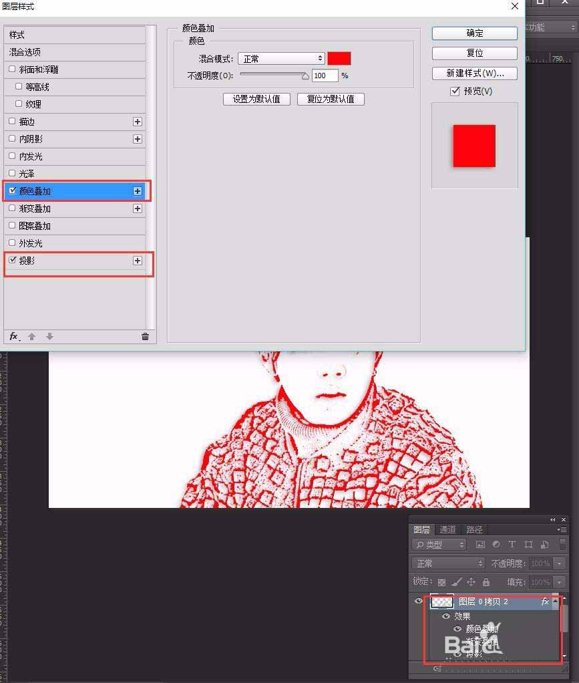
Task: Enable the 斜面和浮雕 checkbox
Action: coord(13,70)
